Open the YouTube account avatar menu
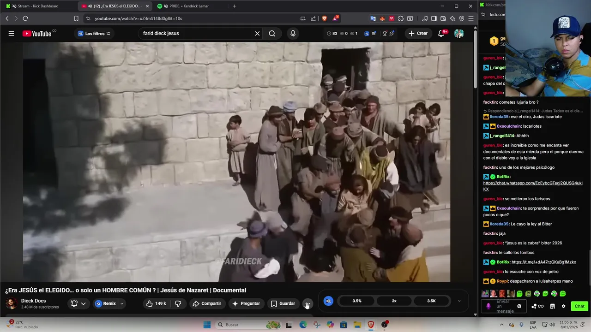 point(458,33)
